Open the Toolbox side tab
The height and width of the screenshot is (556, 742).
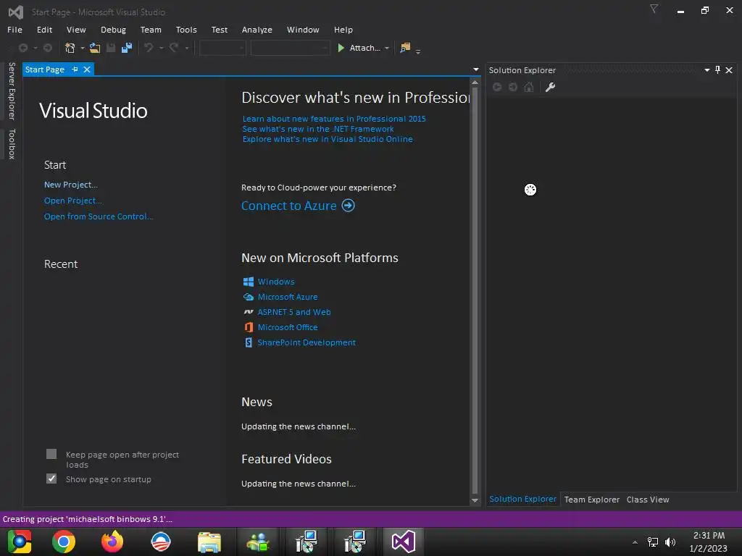click(12, 144)
